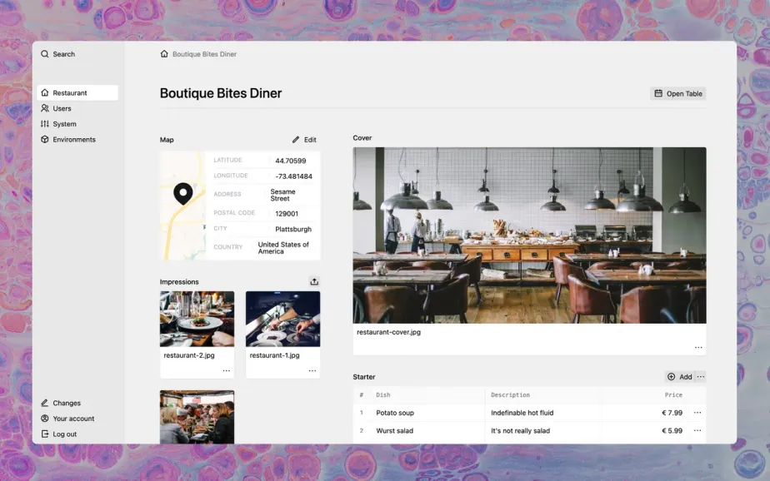Image resolution: width=770 pixels, height=481 pixels.
Task: Open options menu for restaurant-cover.jpg
Action: 697,348
